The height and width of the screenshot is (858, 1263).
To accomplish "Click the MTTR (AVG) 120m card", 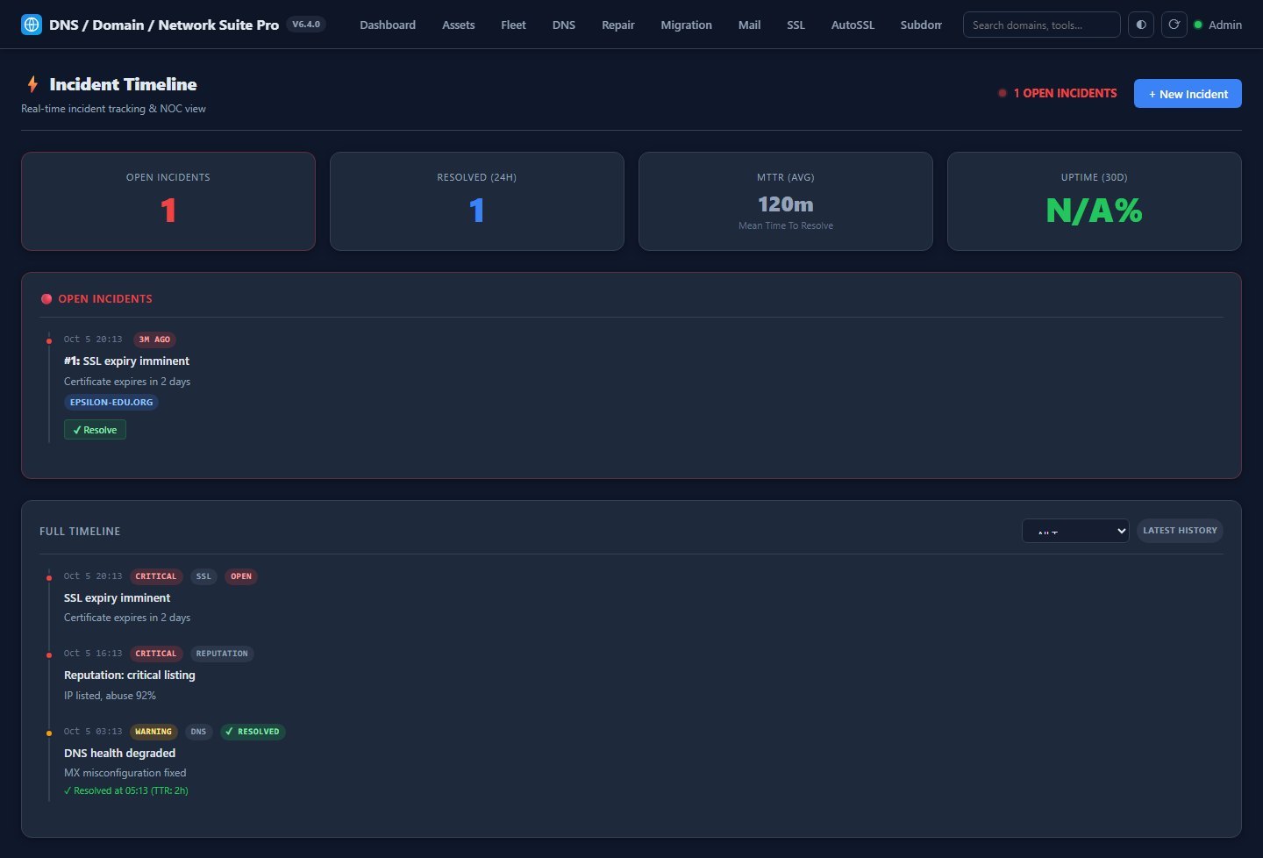I will (786, 201).
